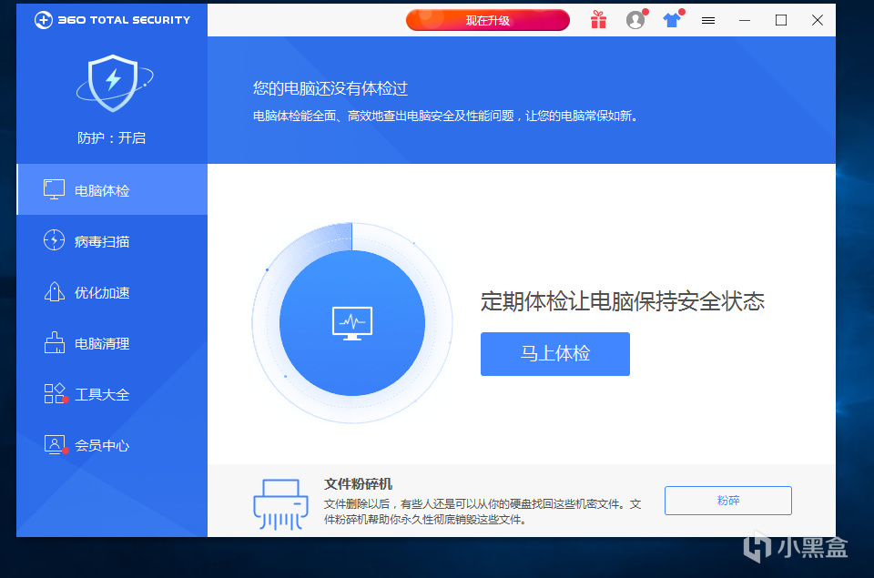Start checkup with 马上体检 button

(x=555, y=354)
